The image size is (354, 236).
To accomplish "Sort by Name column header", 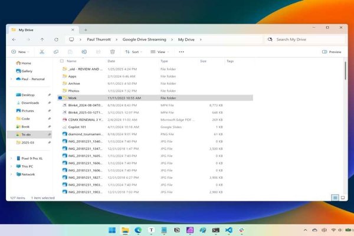I will coord(71,61).
